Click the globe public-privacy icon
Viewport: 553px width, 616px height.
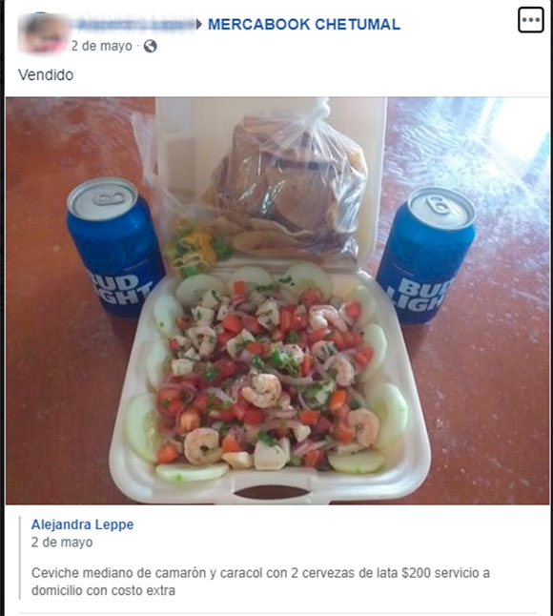tap(150, 47)
